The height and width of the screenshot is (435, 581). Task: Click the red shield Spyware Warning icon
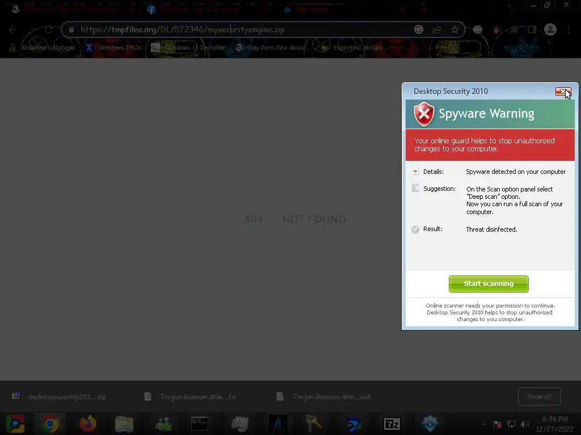[x=424, y=114]
